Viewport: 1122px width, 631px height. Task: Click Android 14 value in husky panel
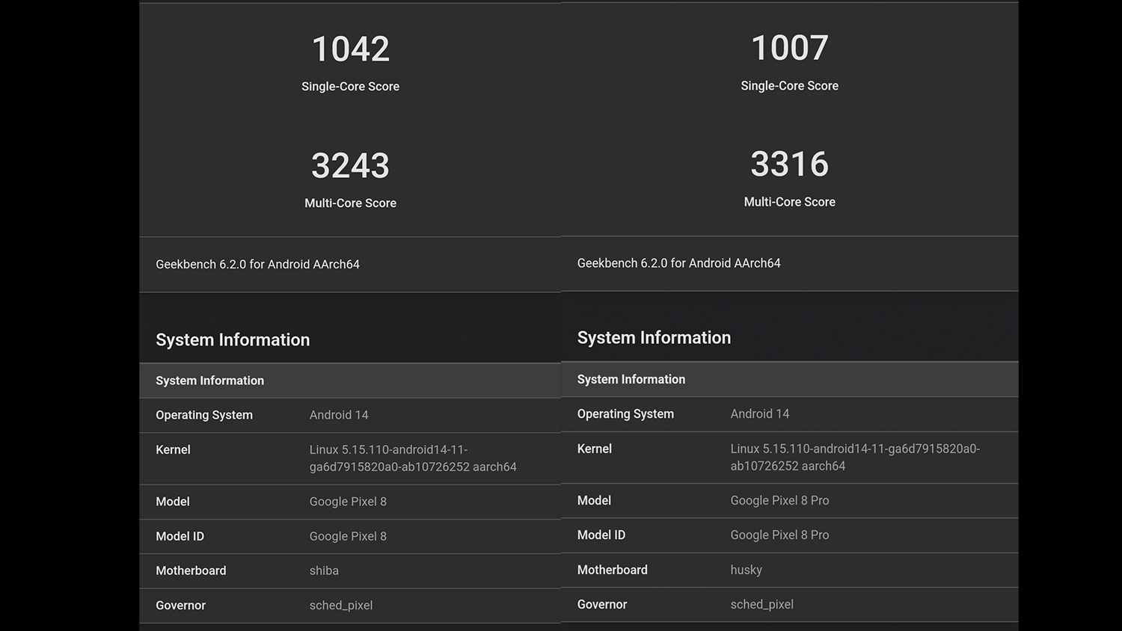click(759, 414)
